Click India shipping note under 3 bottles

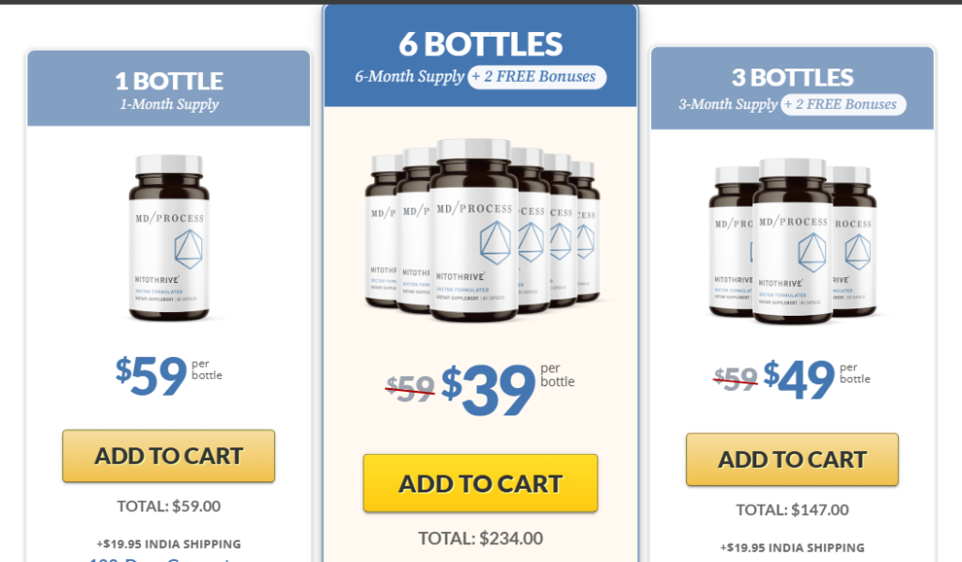coord(792,547)
